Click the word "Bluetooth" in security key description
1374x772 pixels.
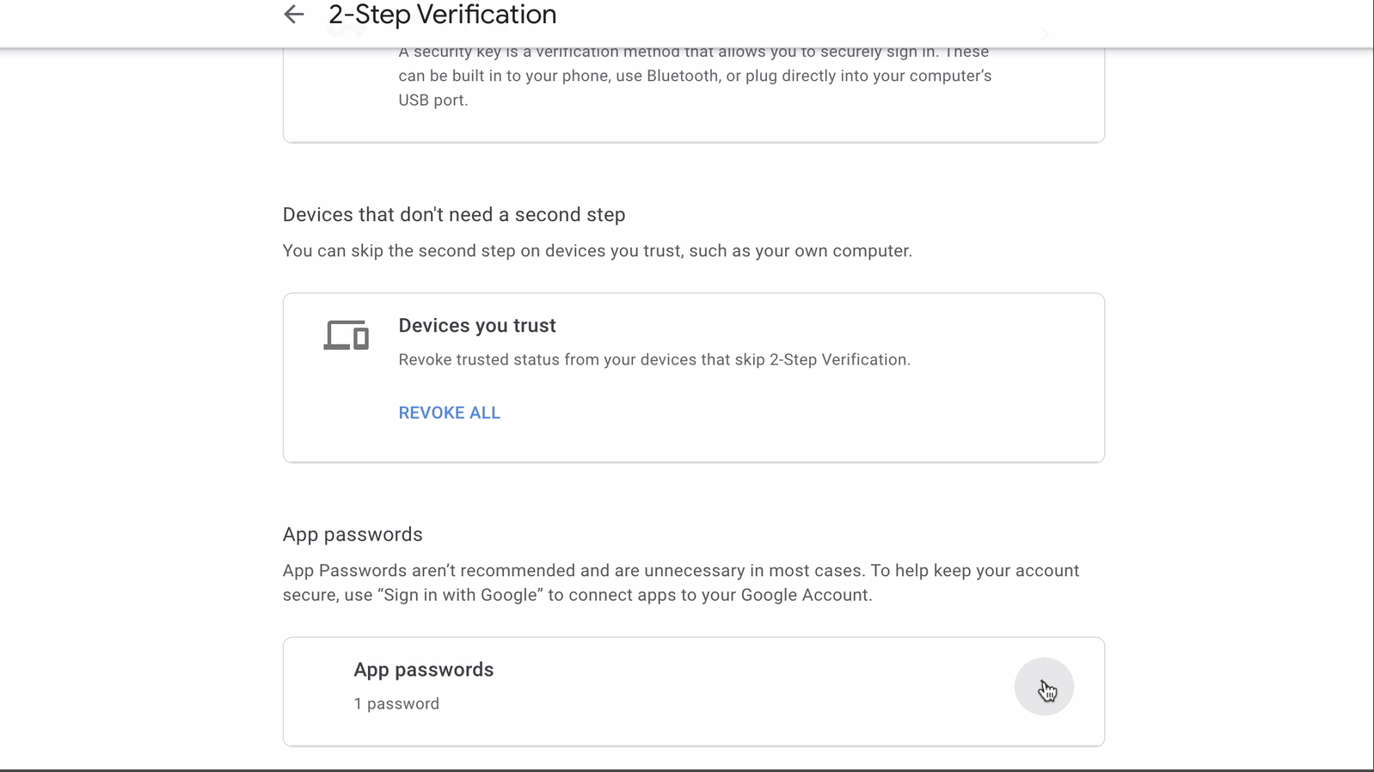click(x=682, y=77)
